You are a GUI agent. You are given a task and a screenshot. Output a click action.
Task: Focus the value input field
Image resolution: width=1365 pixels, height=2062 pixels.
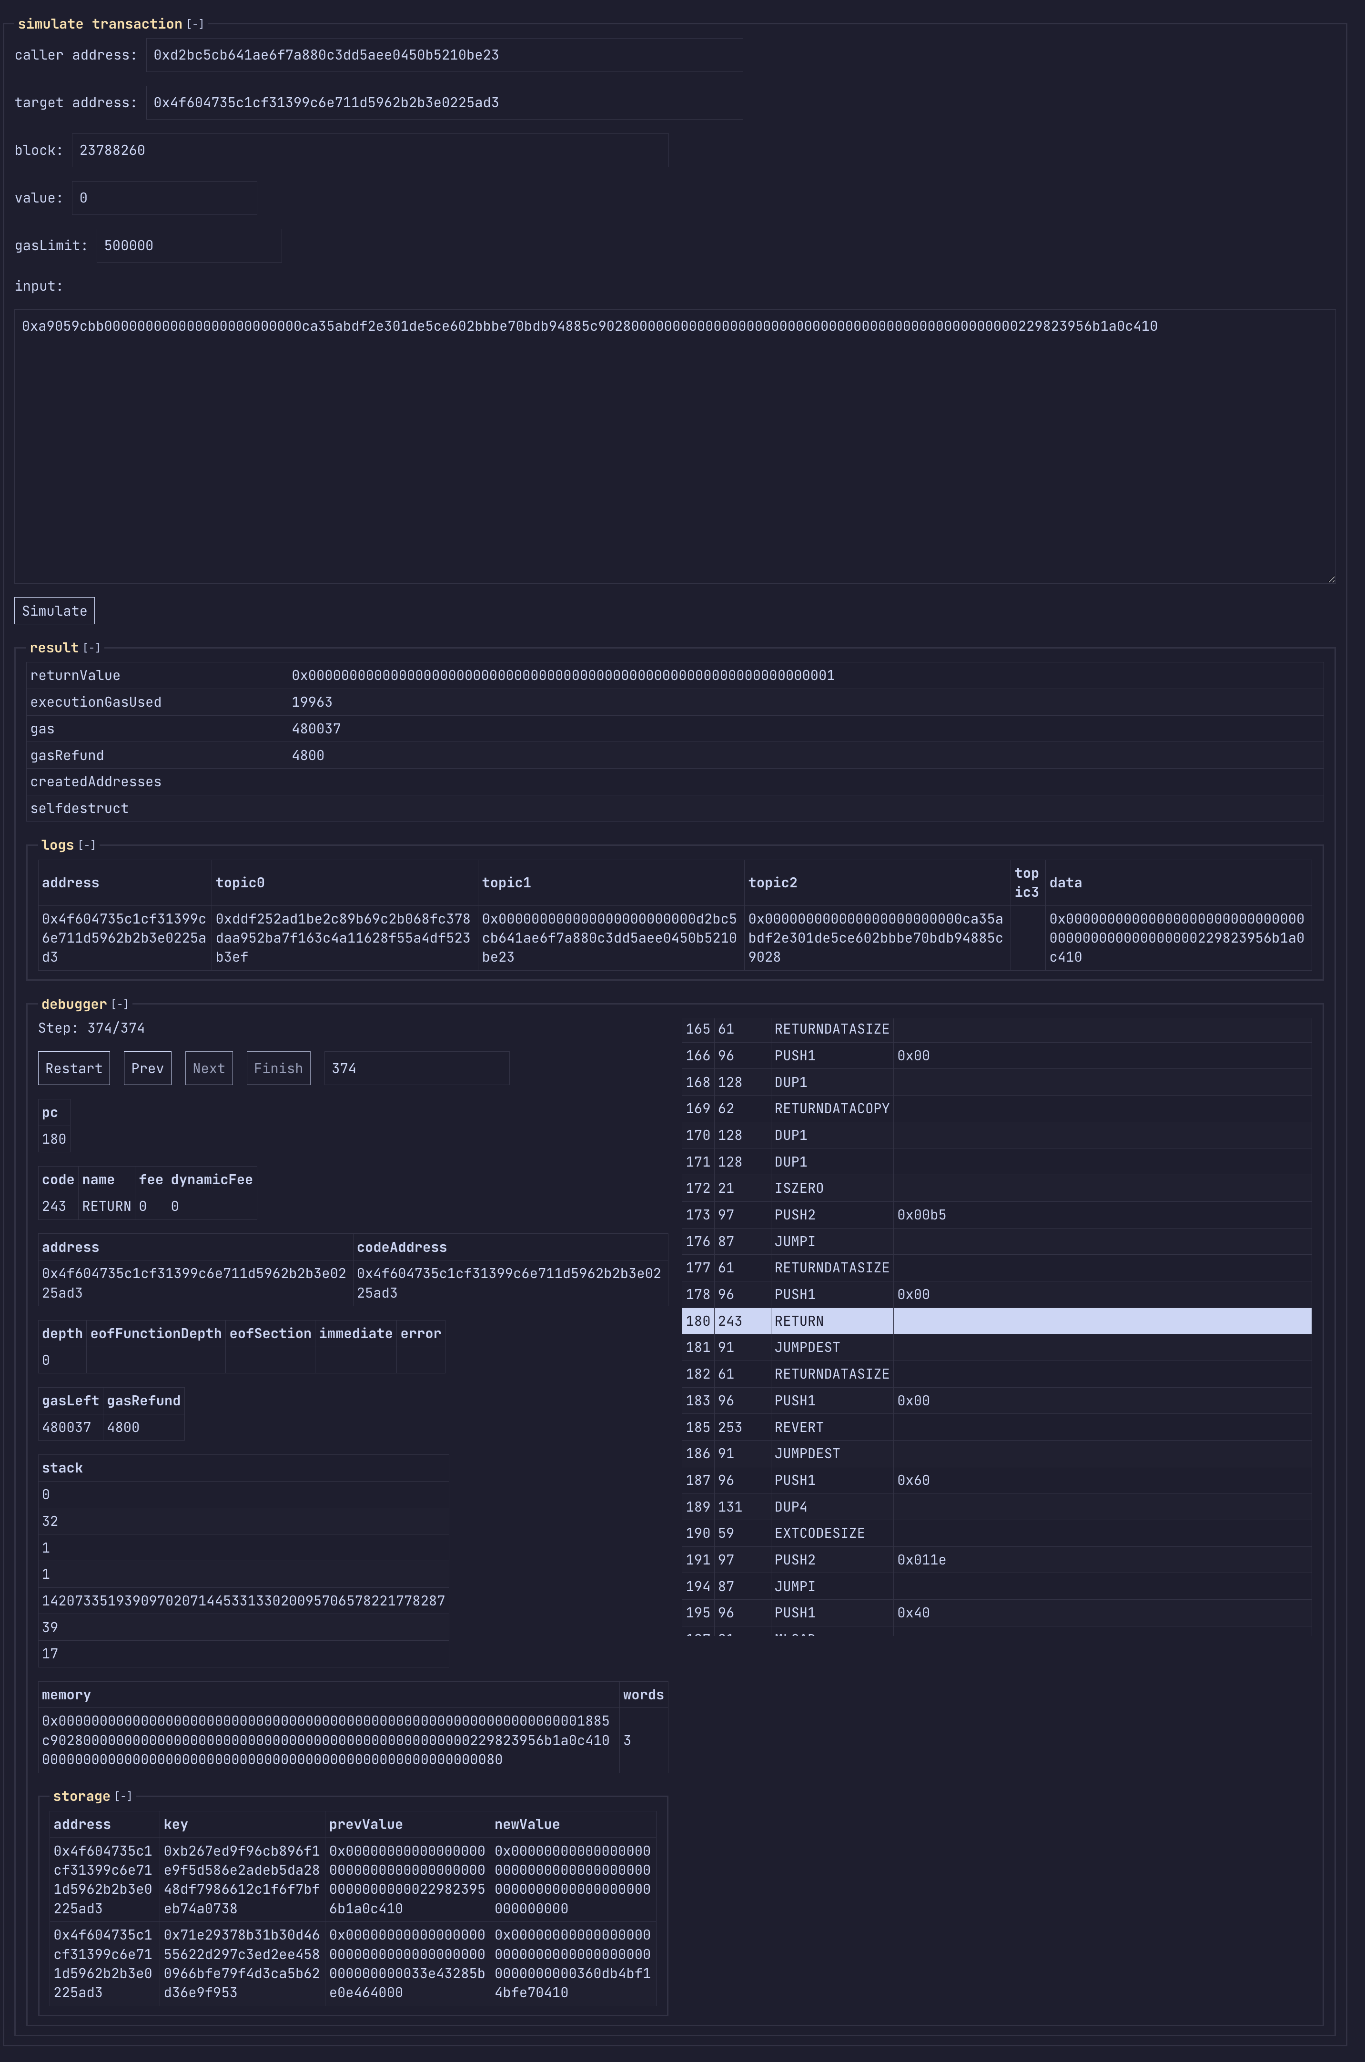pyautogui.click(x=164, y=199)
